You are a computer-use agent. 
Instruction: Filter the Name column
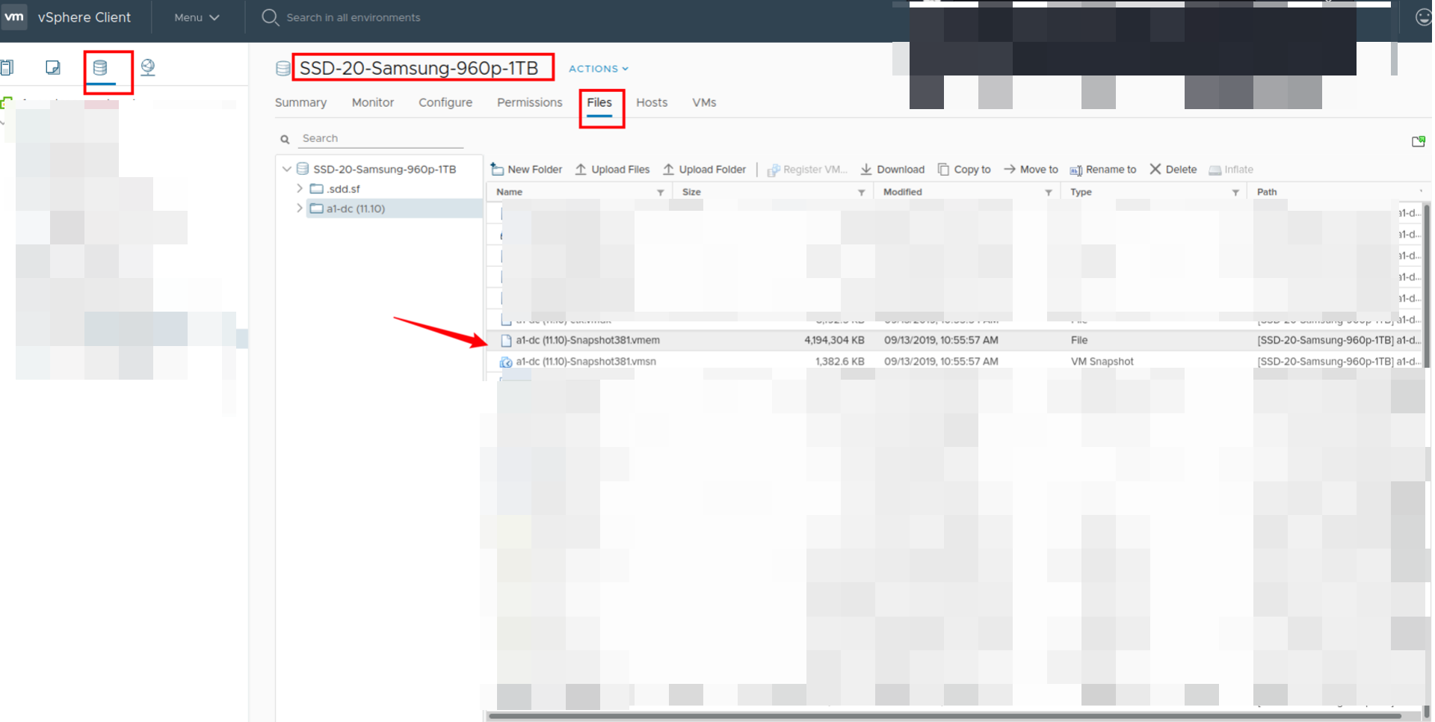click(661, 193)
